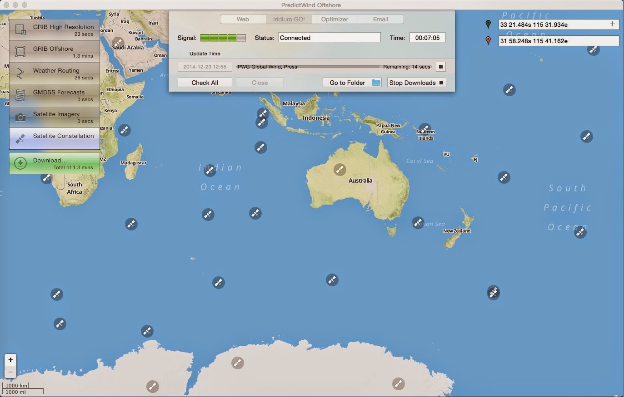This screenshot has width=624, height=397.
Task: Click the satellite icon in the Tasman Sea
Action: point(418,223)
